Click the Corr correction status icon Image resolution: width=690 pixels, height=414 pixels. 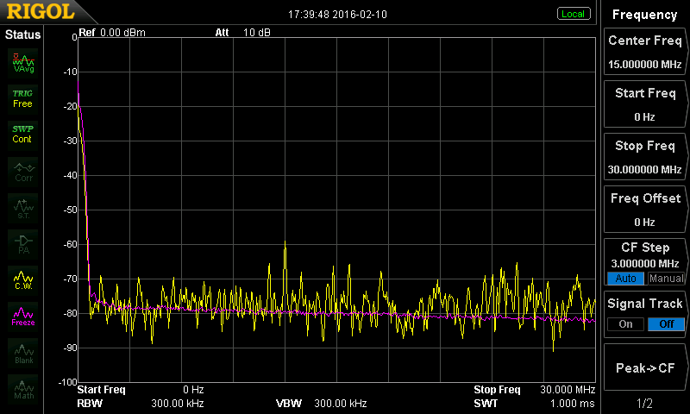(x=22, y=171)
